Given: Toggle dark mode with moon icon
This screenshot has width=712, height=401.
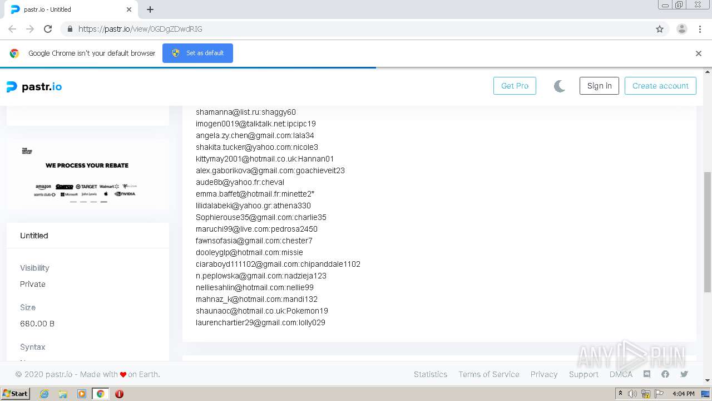Looking at the screenshot, I should pos(560,86).
